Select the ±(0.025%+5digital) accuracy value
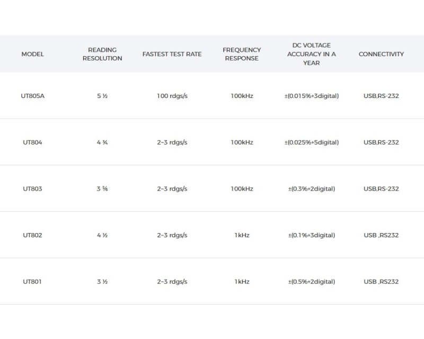The image size is (424, 339). [x=311, y=142]
